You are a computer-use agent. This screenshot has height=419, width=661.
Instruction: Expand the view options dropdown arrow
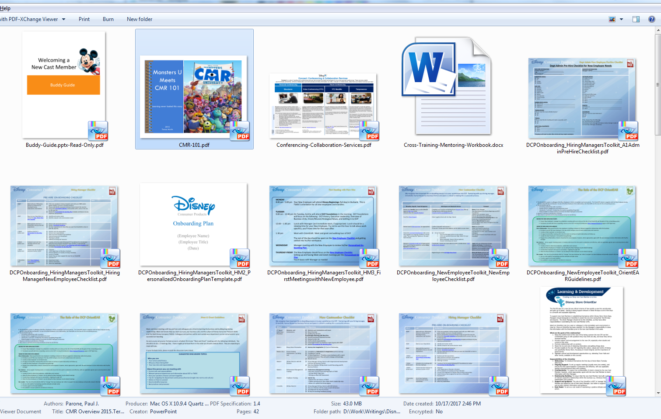(x=621, y=19)
